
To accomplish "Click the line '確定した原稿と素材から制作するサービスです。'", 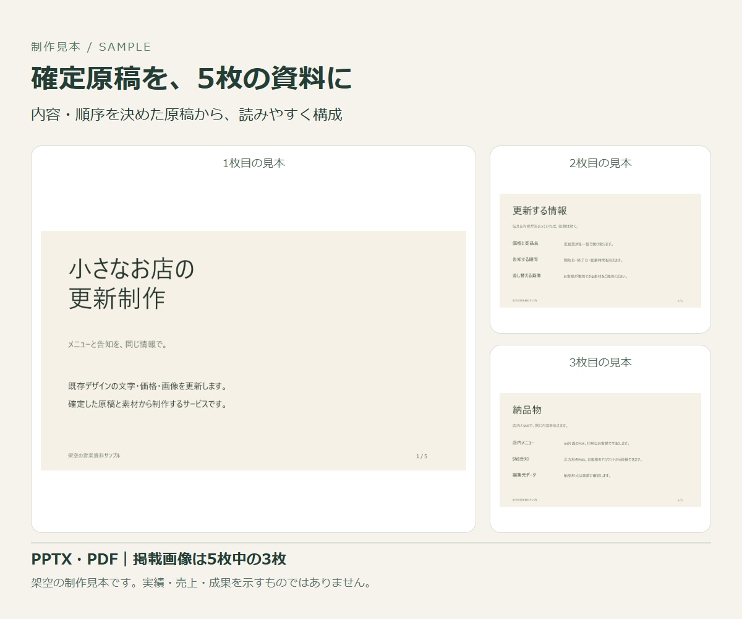I will coord(148,404).
